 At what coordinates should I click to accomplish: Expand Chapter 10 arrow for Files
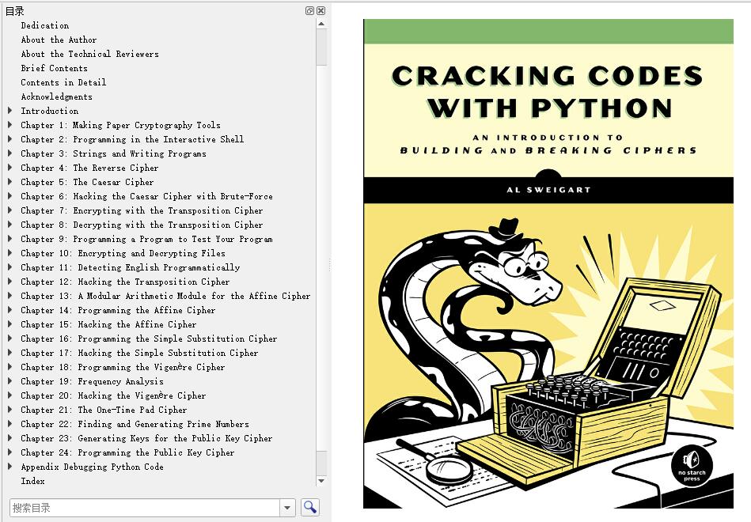point(10,253)
